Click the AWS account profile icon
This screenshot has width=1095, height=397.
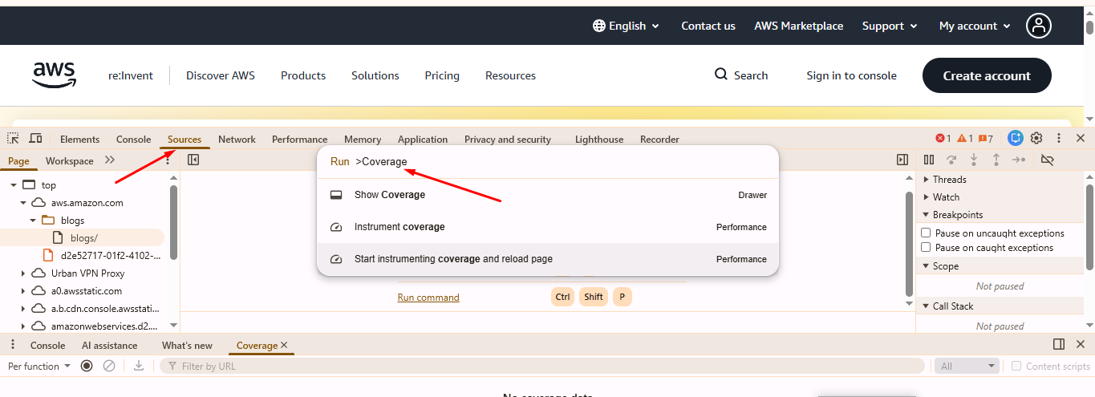pyautogui.click(x=1040, y=26)
